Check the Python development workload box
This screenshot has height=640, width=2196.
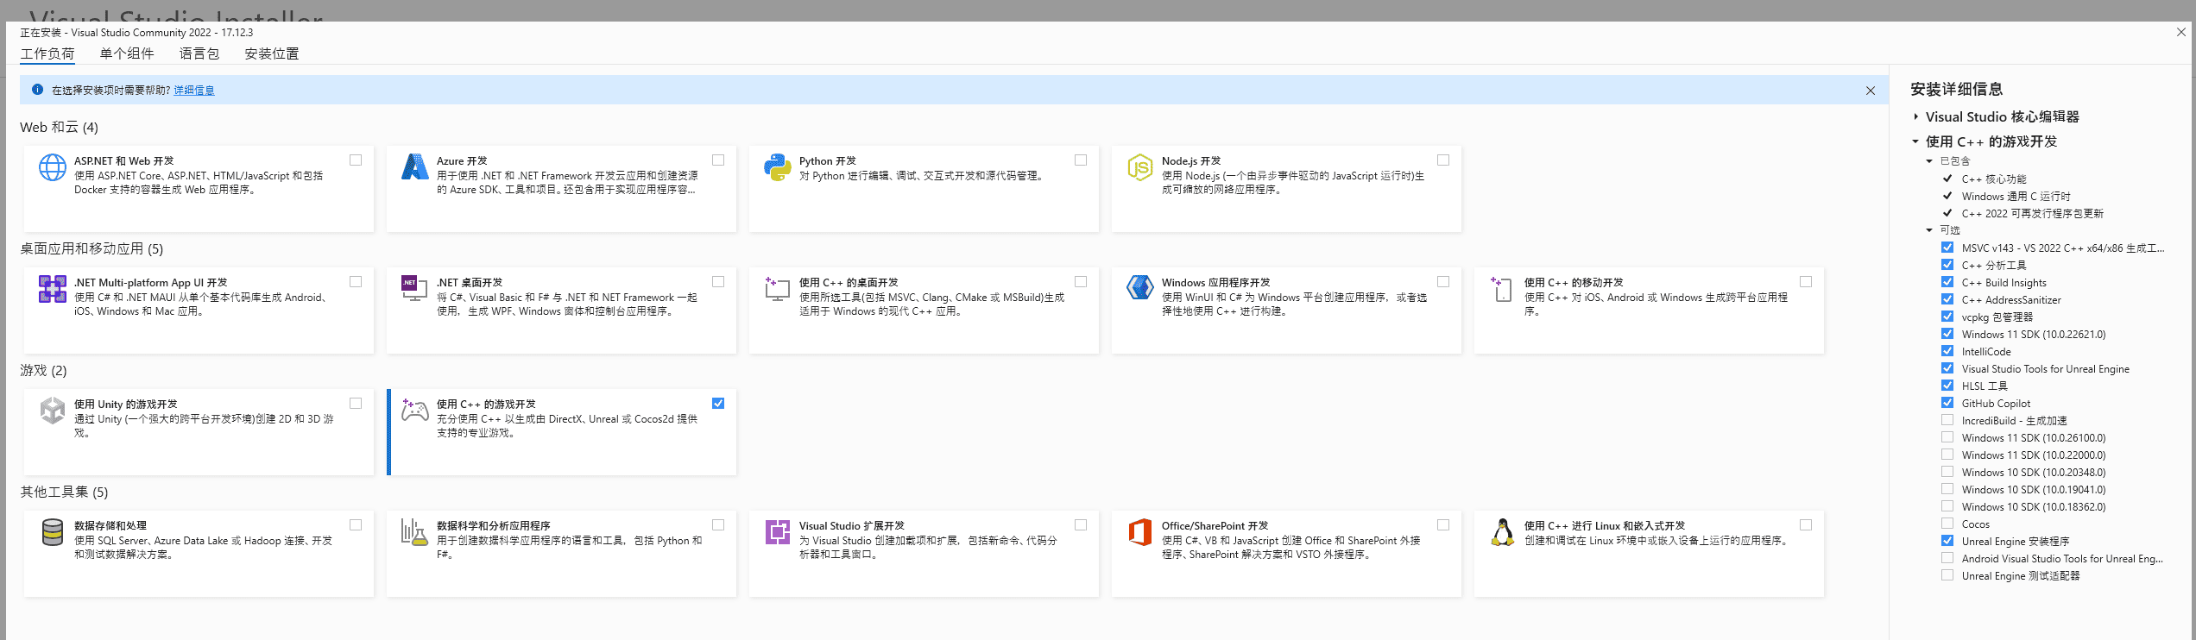[x=1081, y=160]
